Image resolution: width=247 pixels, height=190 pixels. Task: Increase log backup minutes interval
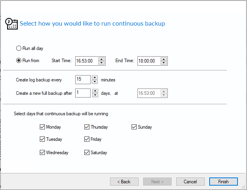(x=95, y=77)
